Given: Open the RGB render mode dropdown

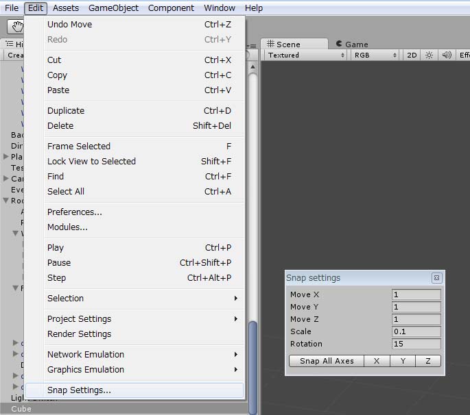Looking at the screenshot, I should click(375, 55).
